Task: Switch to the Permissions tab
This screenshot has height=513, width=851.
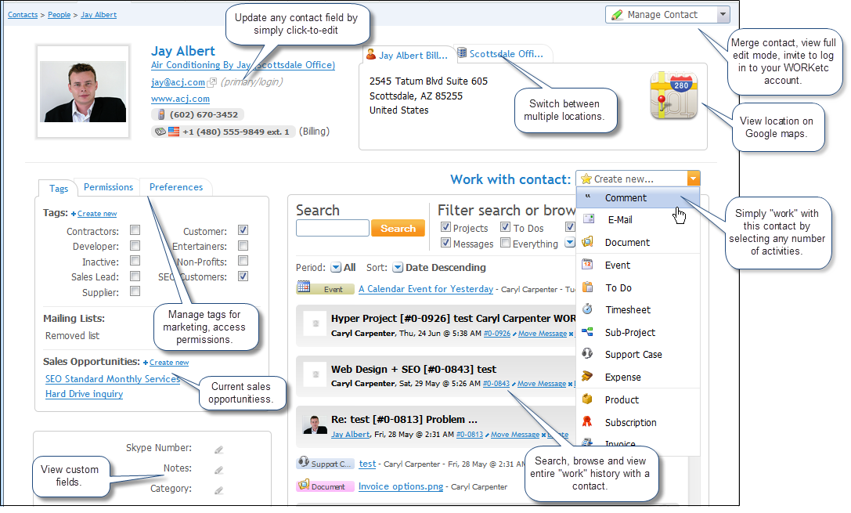Action: tap(108, 187)
